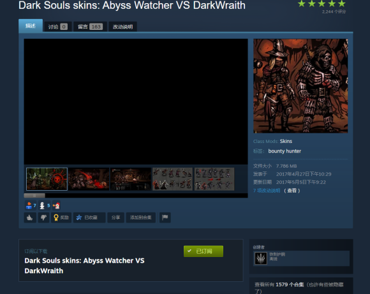Select the third dark dungeon screenshot thumbnail
Image resolution: width=370 pixels, height=294 pixels.
click(x=131, y=179)
